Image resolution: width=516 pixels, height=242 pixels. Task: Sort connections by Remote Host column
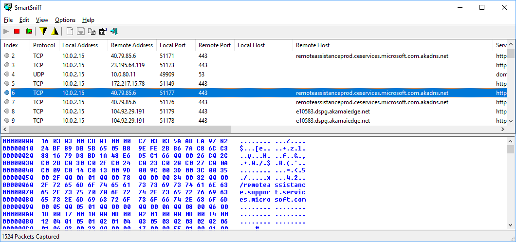coord(313,45)
